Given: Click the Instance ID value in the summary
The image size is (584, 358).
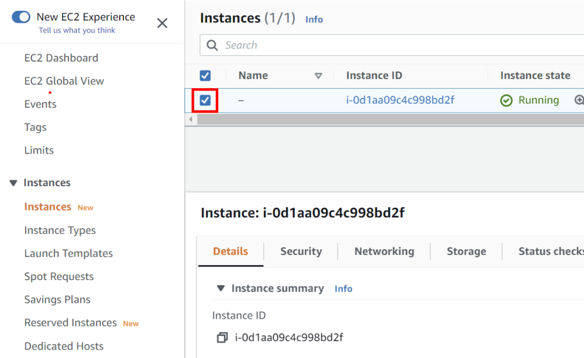Looking at the screenshot, I should click(x=289, y=338).
